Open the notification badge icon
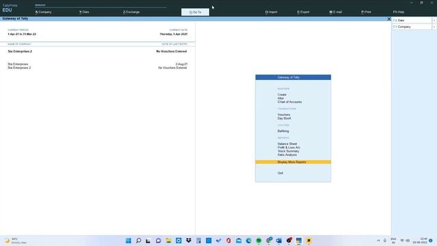437x246 pixels. click(x=431, y=241)
